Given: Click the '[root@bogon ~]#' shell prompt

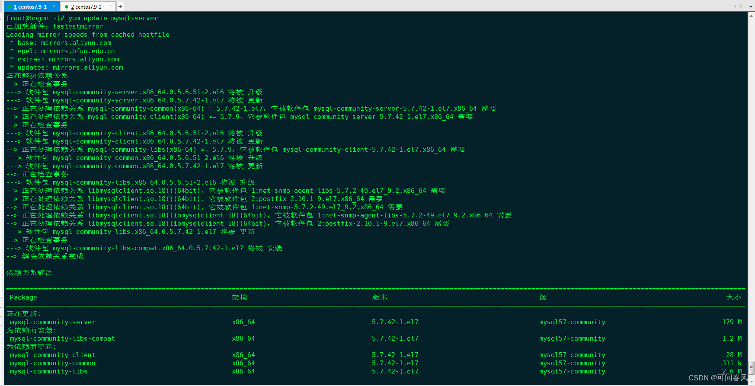Looking at the screenshot, I should (x=35, y=18).
